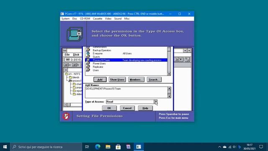268x151 pixels.
Task: Open the notification center icon
Action: point(261,147)
